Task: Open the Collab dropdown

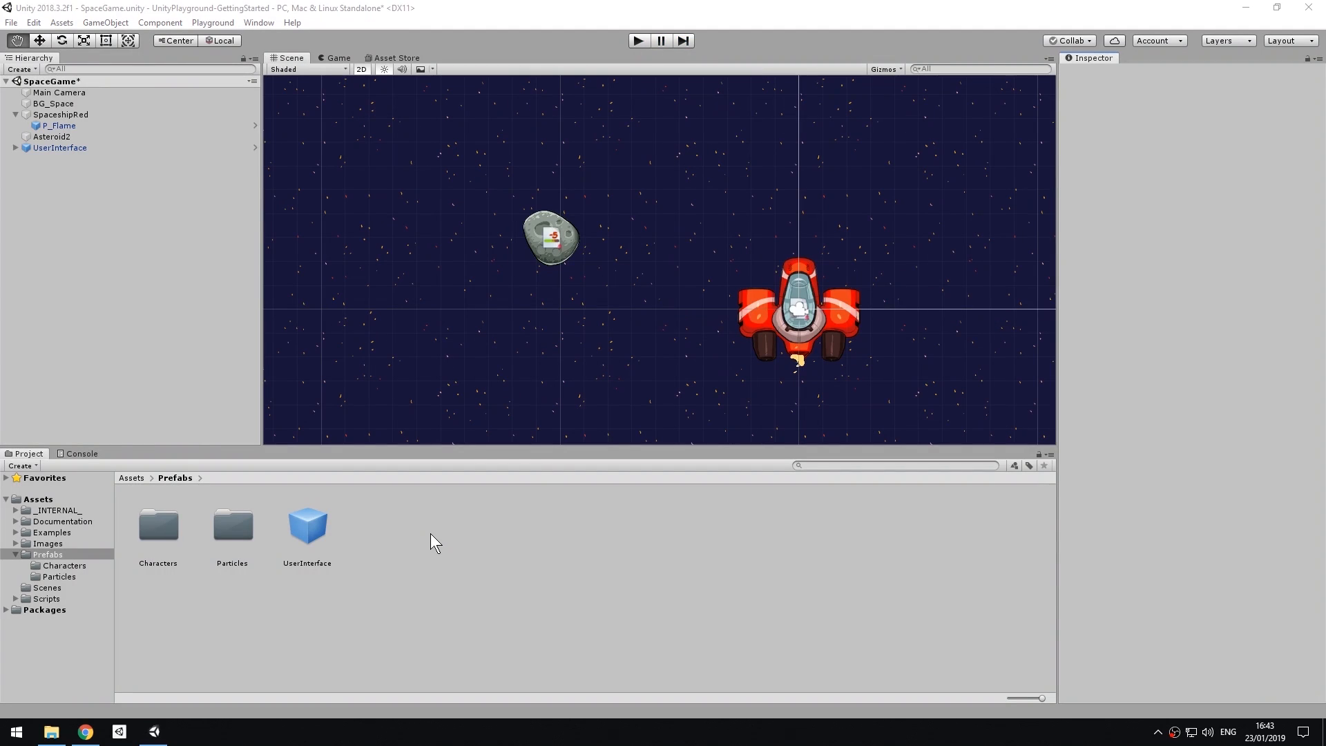Action: 1070,41
